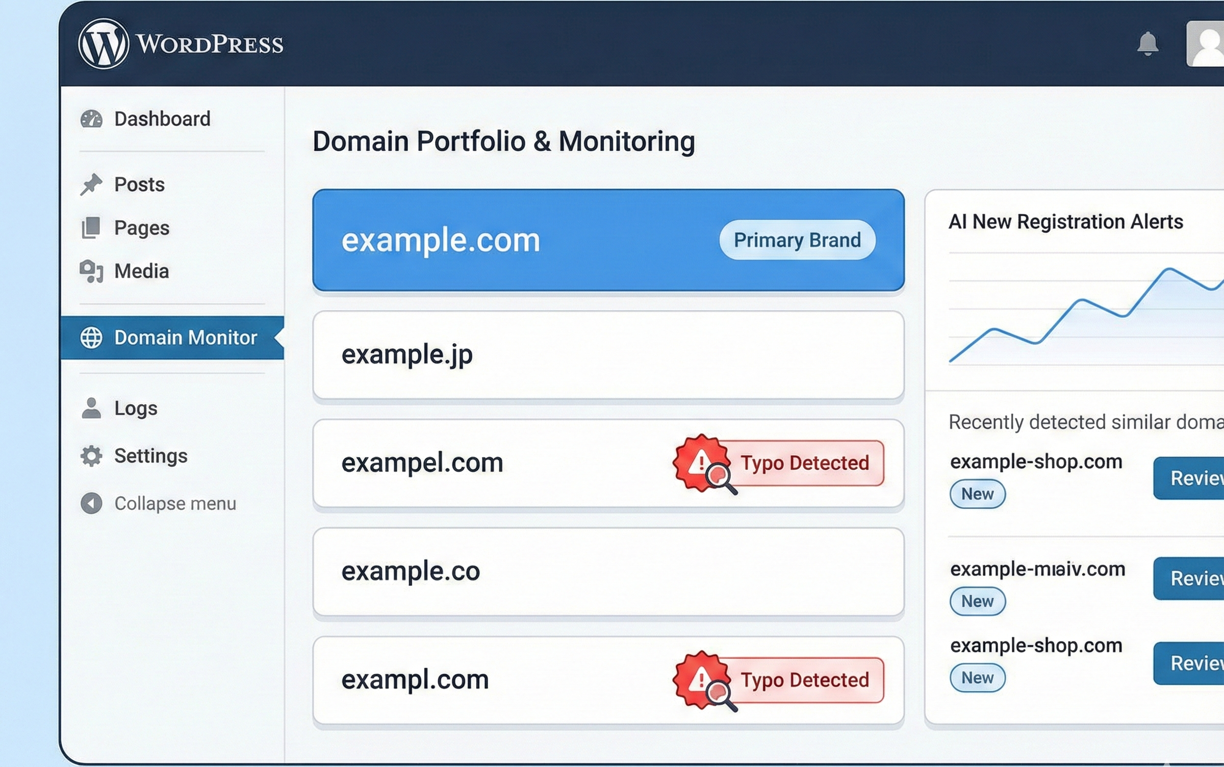Image resolution: width=1224 pixels, height=767 pixels.
Task: Click the WordPress logo icon
Action: (x=104, y=44)
